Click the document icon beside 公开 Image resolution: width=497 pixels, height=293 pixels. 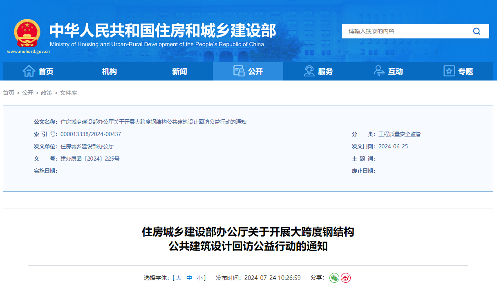[x=239, y=71]
